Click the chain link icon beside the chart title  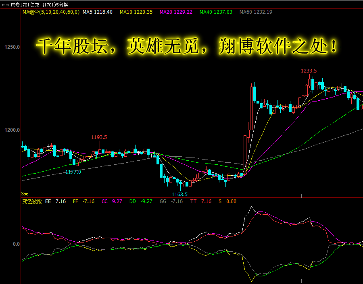click(5, 5)
